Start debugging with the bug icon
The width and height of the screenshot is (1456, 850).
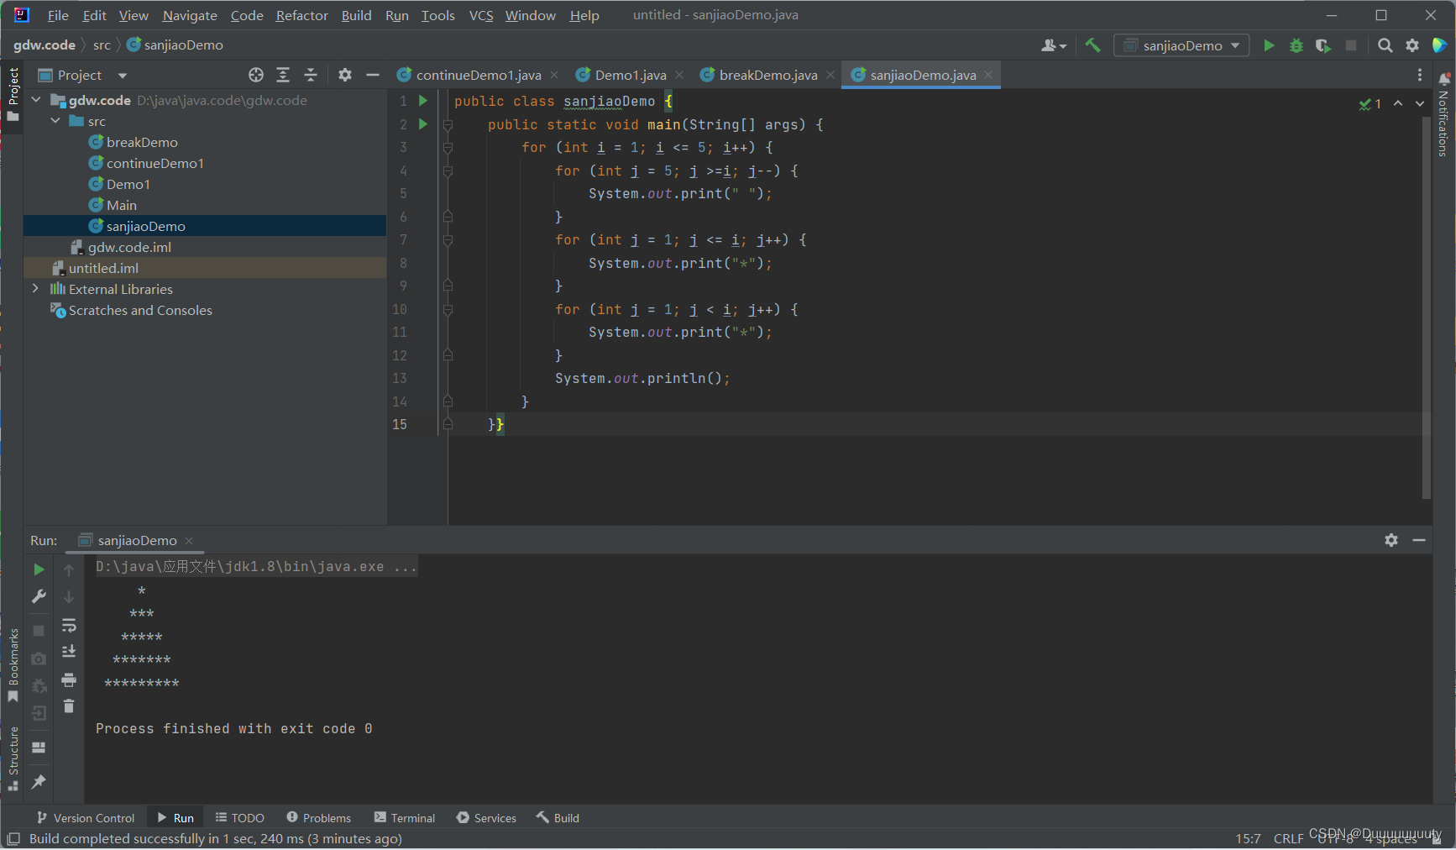pos(1296,45)
